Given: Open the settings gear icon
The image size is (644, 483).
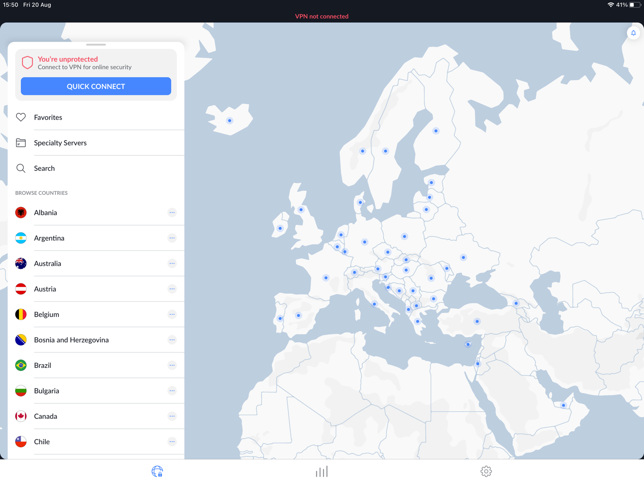Looking at the screenshot, I should pos(486,471).
